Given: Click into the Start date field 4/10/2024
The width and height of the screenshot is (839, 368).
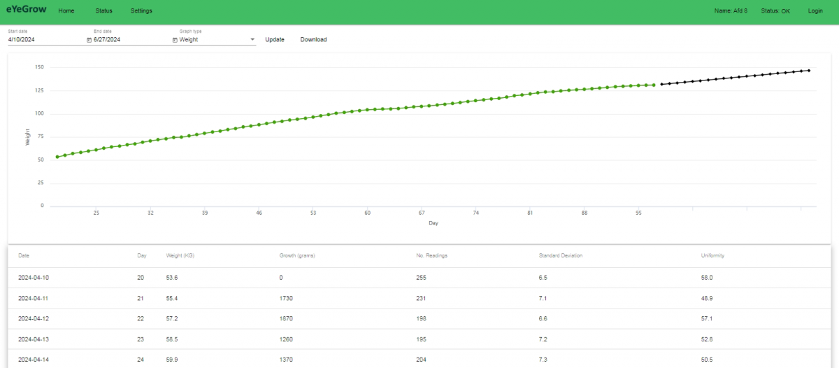Looking at the screenshot, I should click(42, 40).
